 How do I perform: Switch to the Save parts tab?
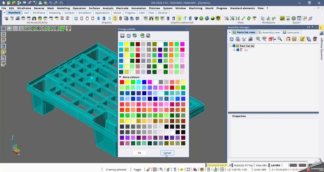291,33
